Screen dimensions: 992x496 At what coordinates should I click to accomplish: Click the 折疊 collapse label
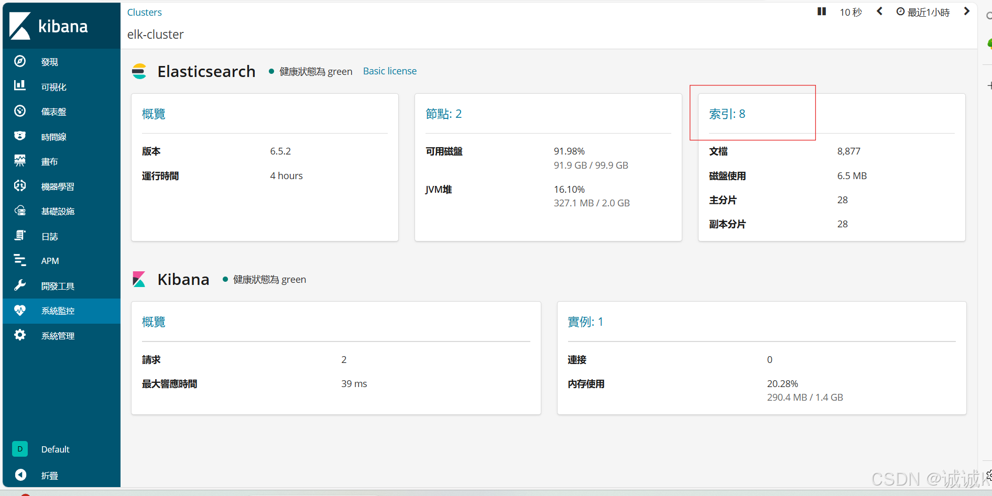[50, 476]
